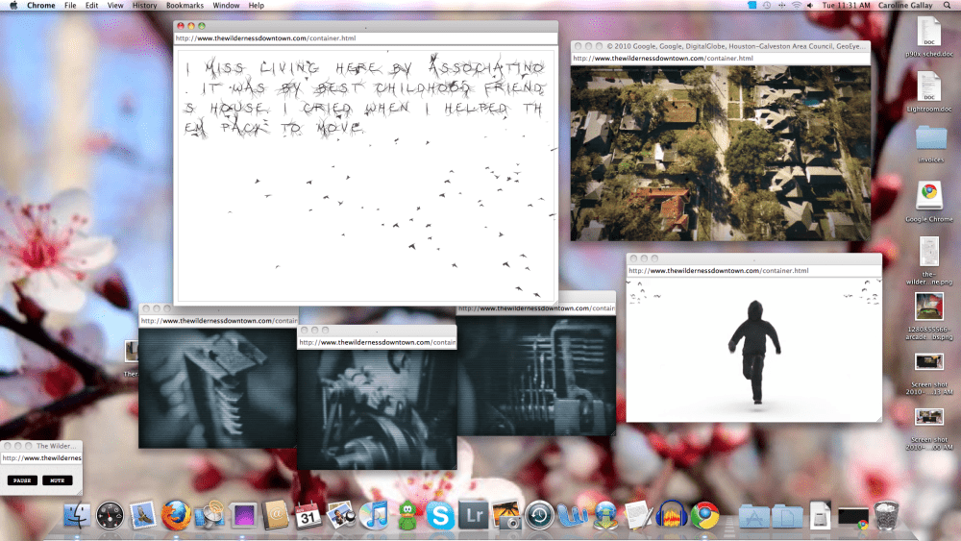Open the Mail stamp icon in dock
The image size is (961, 541).
click(143, 516)
